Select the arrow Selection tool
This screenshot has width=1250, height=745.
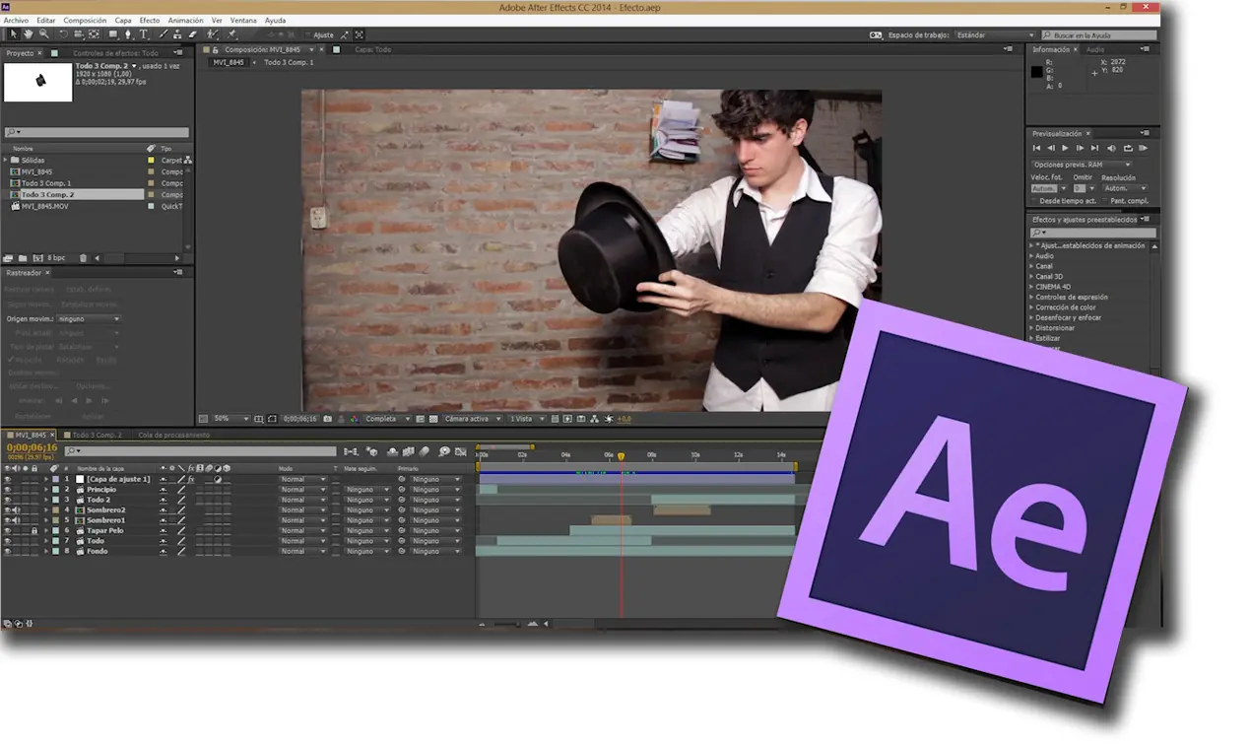tap(13, 34)
